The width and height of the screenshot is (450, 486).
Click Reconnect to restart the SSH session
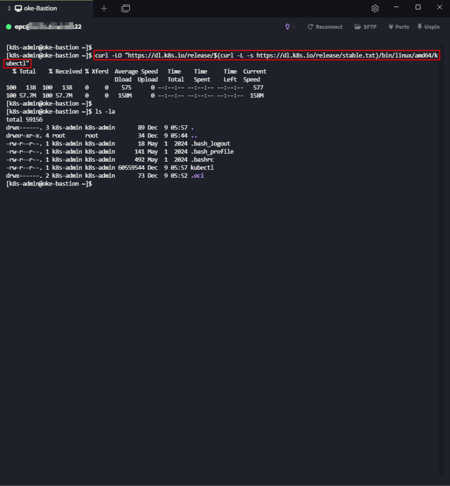coord(325,27)
